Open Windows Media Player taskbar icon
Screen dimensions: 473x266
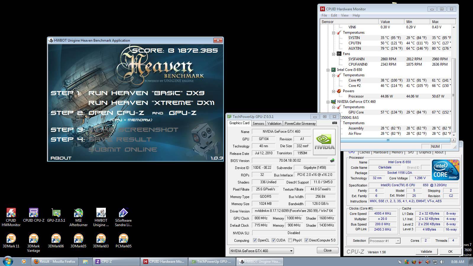(x=24, y=262)
